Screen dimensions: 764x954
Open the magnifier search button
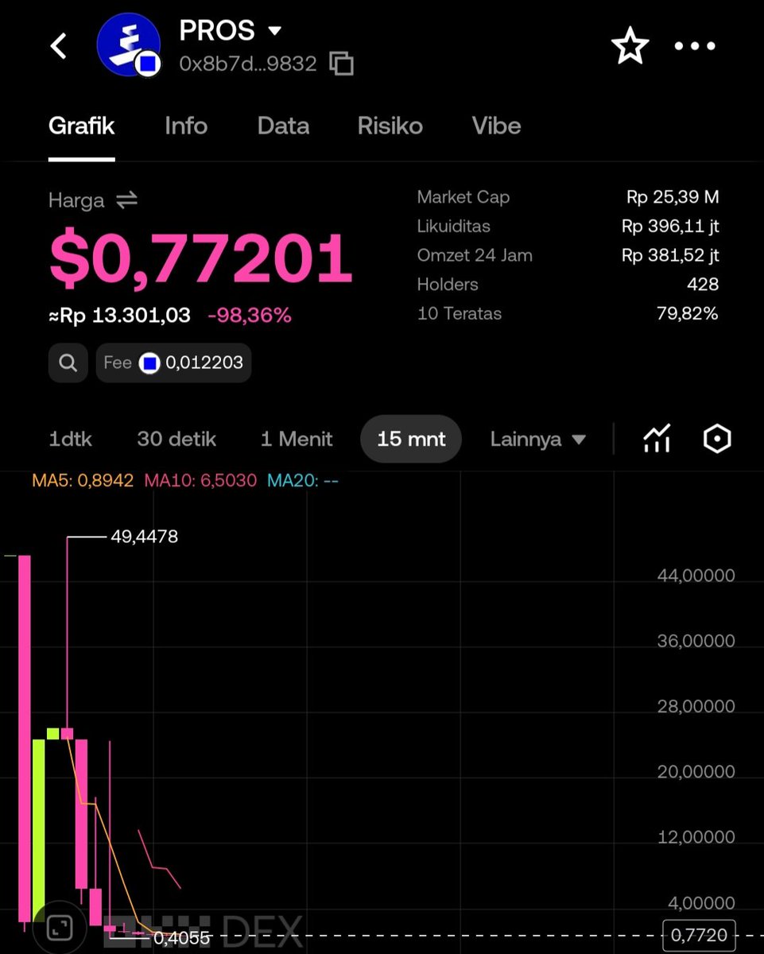68,363
